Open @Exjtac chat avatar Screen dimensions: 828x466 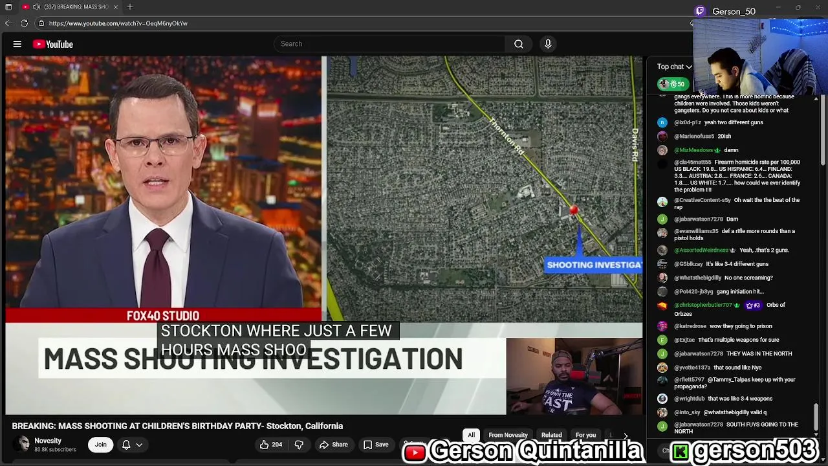[662, 340]
